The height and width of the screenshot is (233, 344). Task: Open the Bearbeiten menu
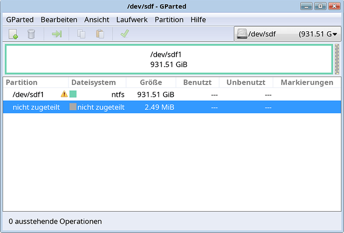[59, 20]
